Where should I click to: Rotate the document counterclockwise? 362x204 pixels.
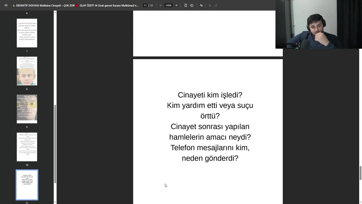(192, 5)
